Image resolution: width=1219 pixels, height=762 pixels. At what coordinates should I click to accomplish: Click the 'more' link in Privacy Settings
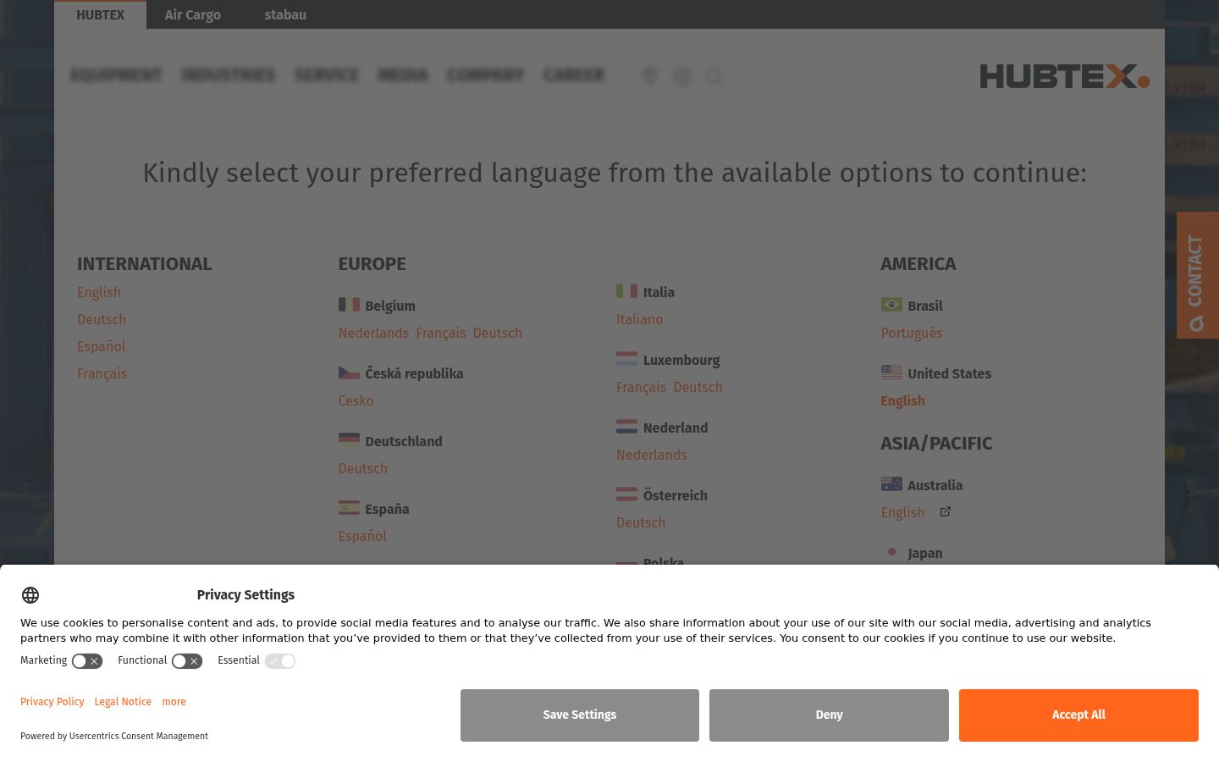point(174,702)
